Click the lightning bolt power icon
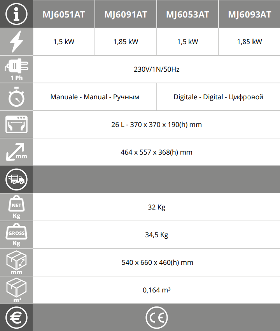Image resolution: width=280 pixels, height=331 pixels. tap(16, 42)
